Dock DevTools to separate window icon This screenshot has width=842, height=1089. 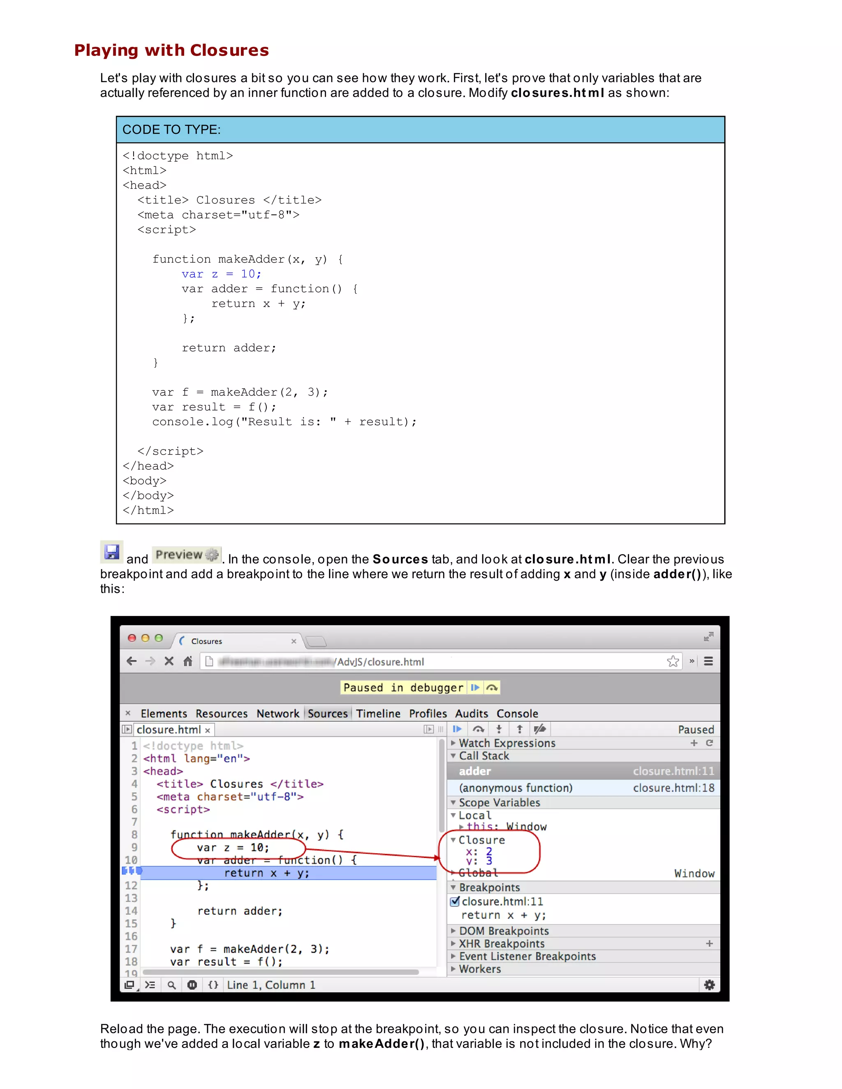[x=130, y=985]
